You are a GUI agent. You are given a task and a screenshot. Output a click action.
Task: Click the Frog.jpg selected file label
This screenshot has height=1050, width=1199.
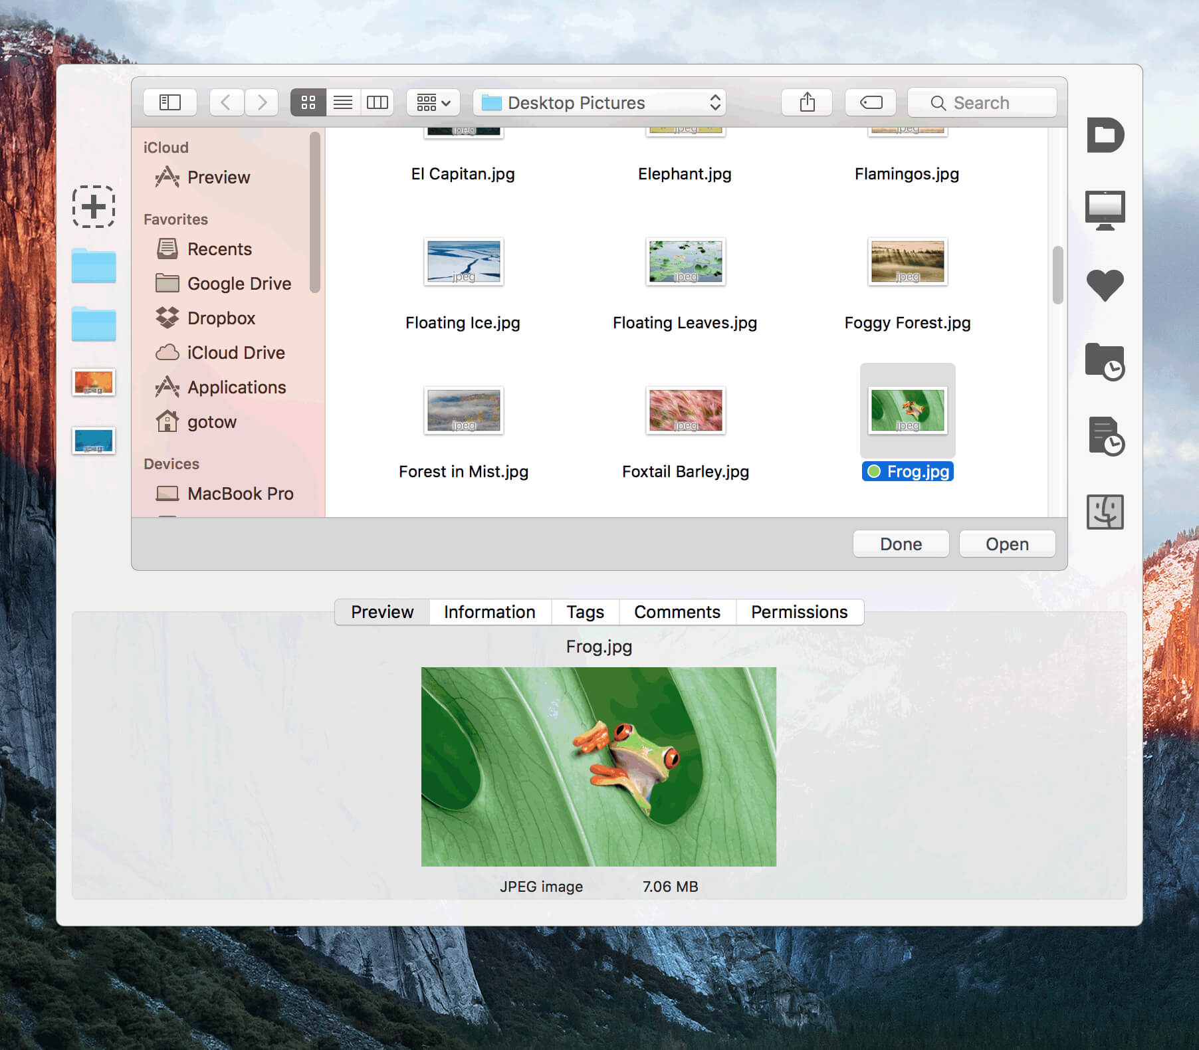[x=908, y=471]
